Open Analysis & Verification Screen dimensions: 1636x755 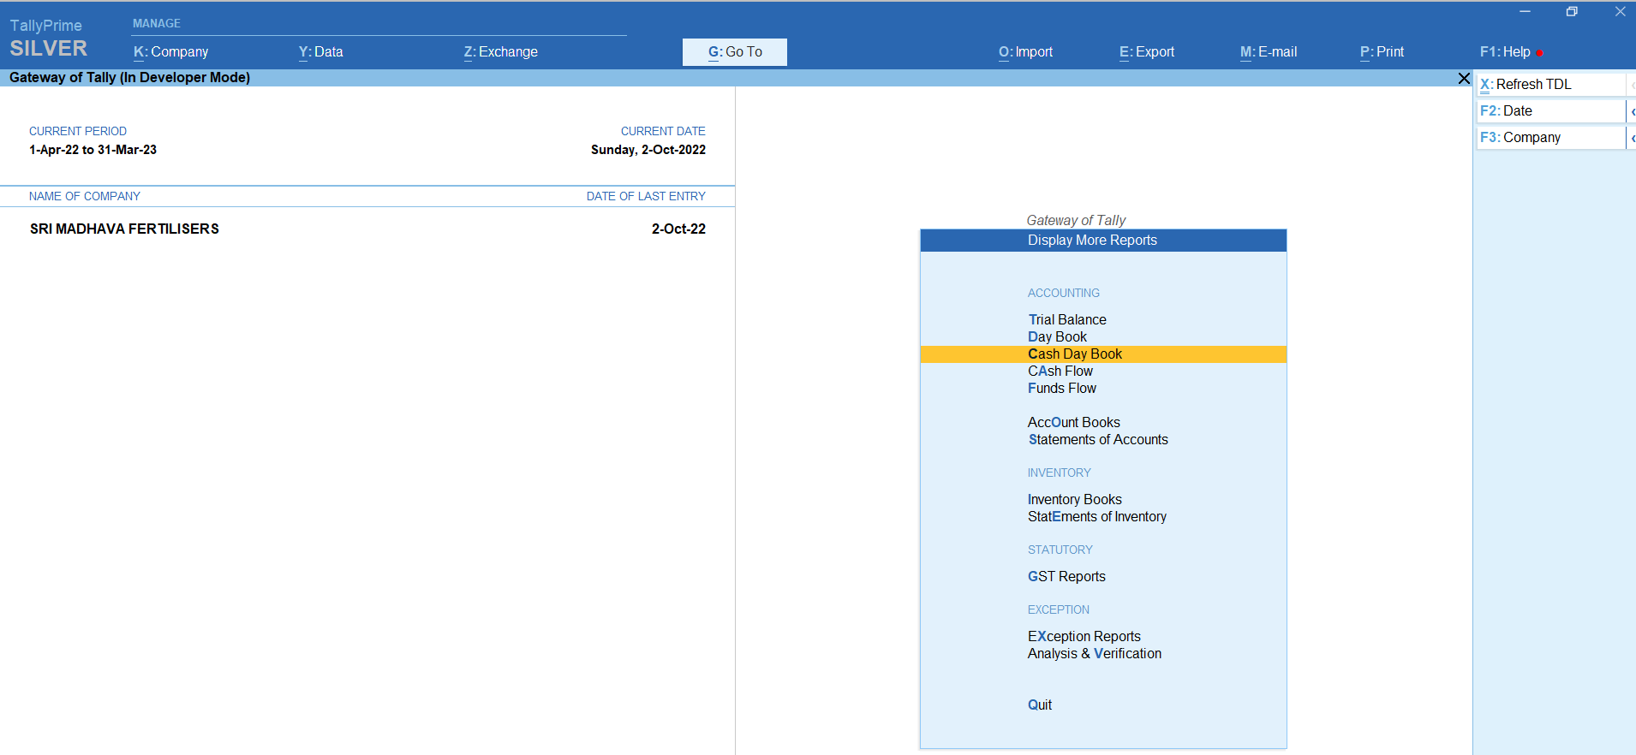click(x=1095, y=654)
